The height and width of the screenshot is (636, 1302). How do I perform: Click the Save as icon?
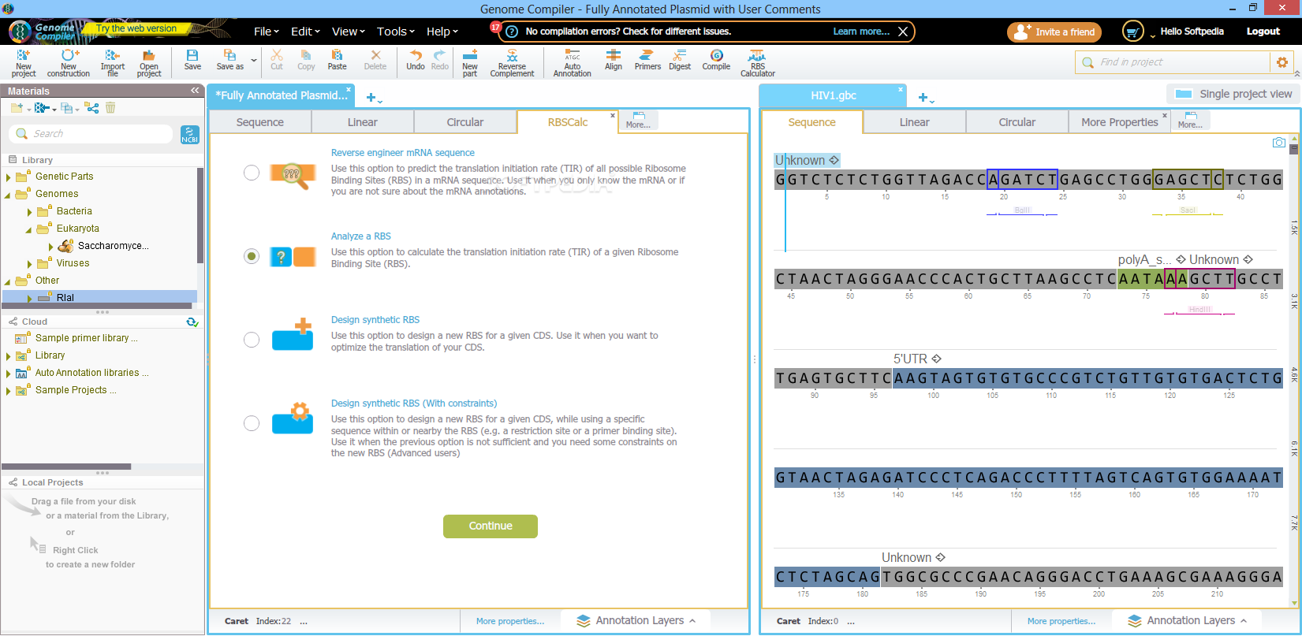[x=230, y=60]
